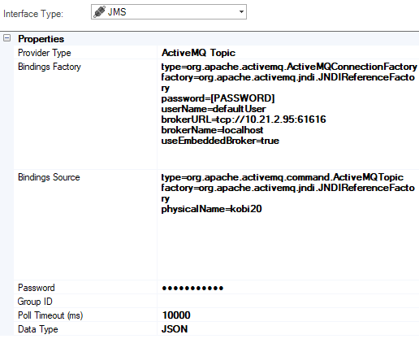Collapse the Properties section with minus box

(x=7, y=38)
